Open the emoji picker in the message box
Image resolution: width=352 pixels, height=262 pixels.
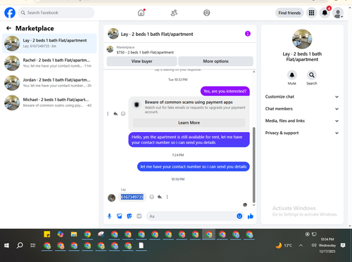[x=239, y=216]
